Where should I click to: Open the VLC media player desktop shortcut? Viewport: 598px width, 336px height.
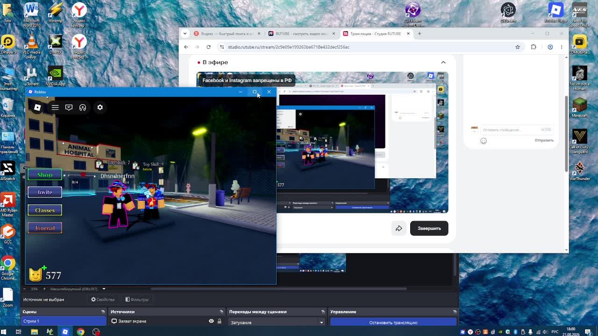coord(31,47)
